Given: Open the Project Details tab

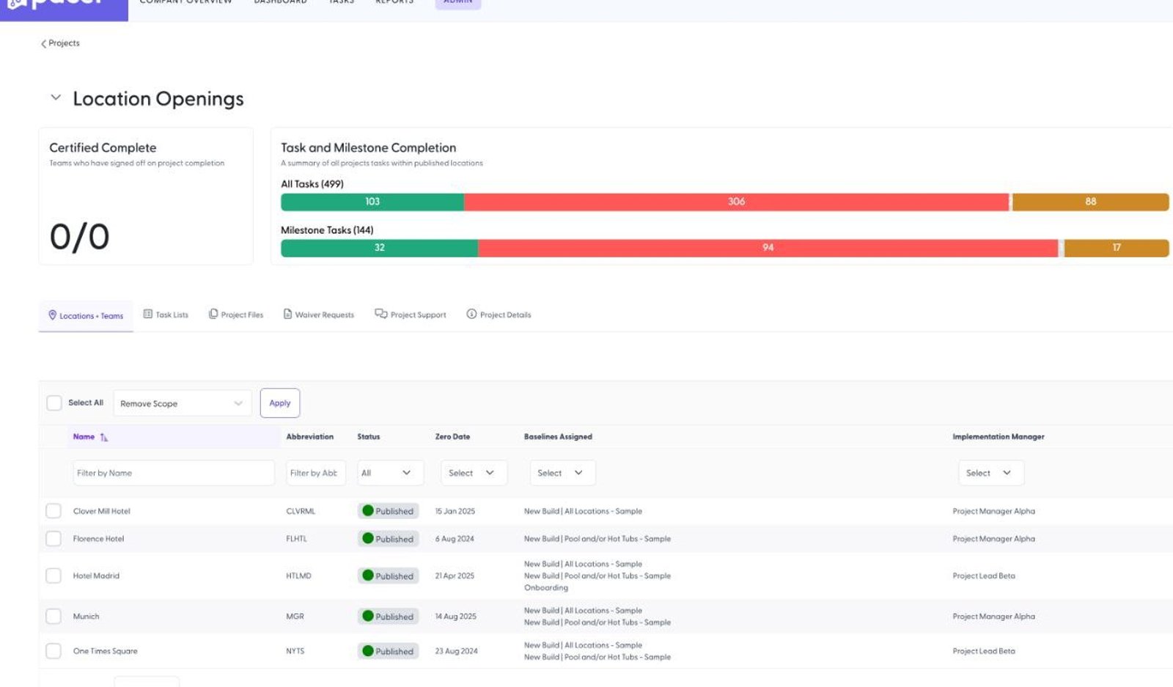Looking at the screenshot, I should click(499, 315).
